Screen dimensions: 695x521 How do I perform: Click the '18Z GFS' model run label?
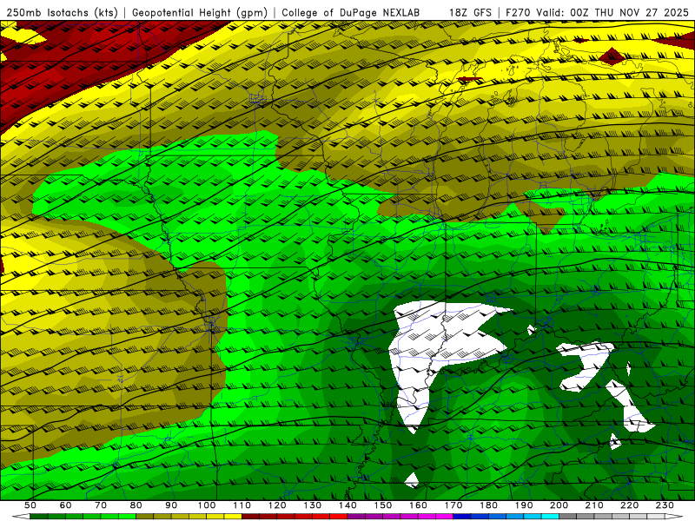[470, 12]
